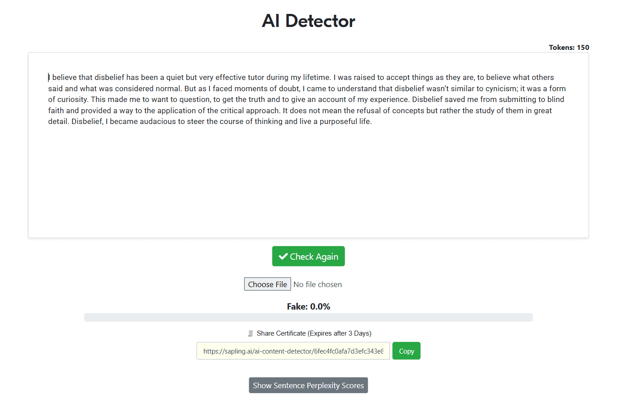Copy the certificate share link
625x403 pixels.
[406, 351]
